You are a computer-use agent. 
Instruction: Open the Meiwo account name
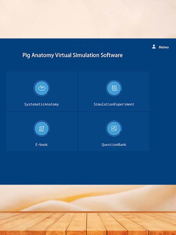[163, 47]
